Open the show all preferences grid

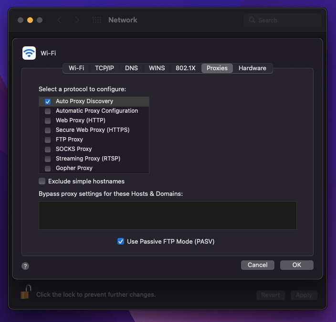pos(96,20)
